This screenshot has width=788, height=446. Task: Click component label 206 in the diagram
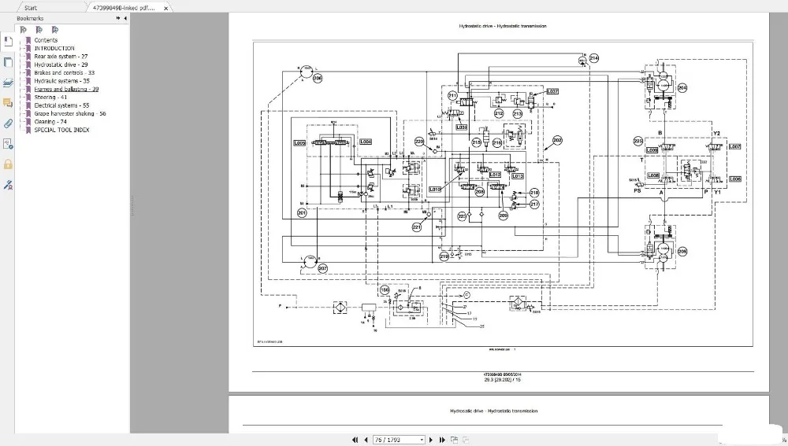pyautogui.click(x=318, y=78)
